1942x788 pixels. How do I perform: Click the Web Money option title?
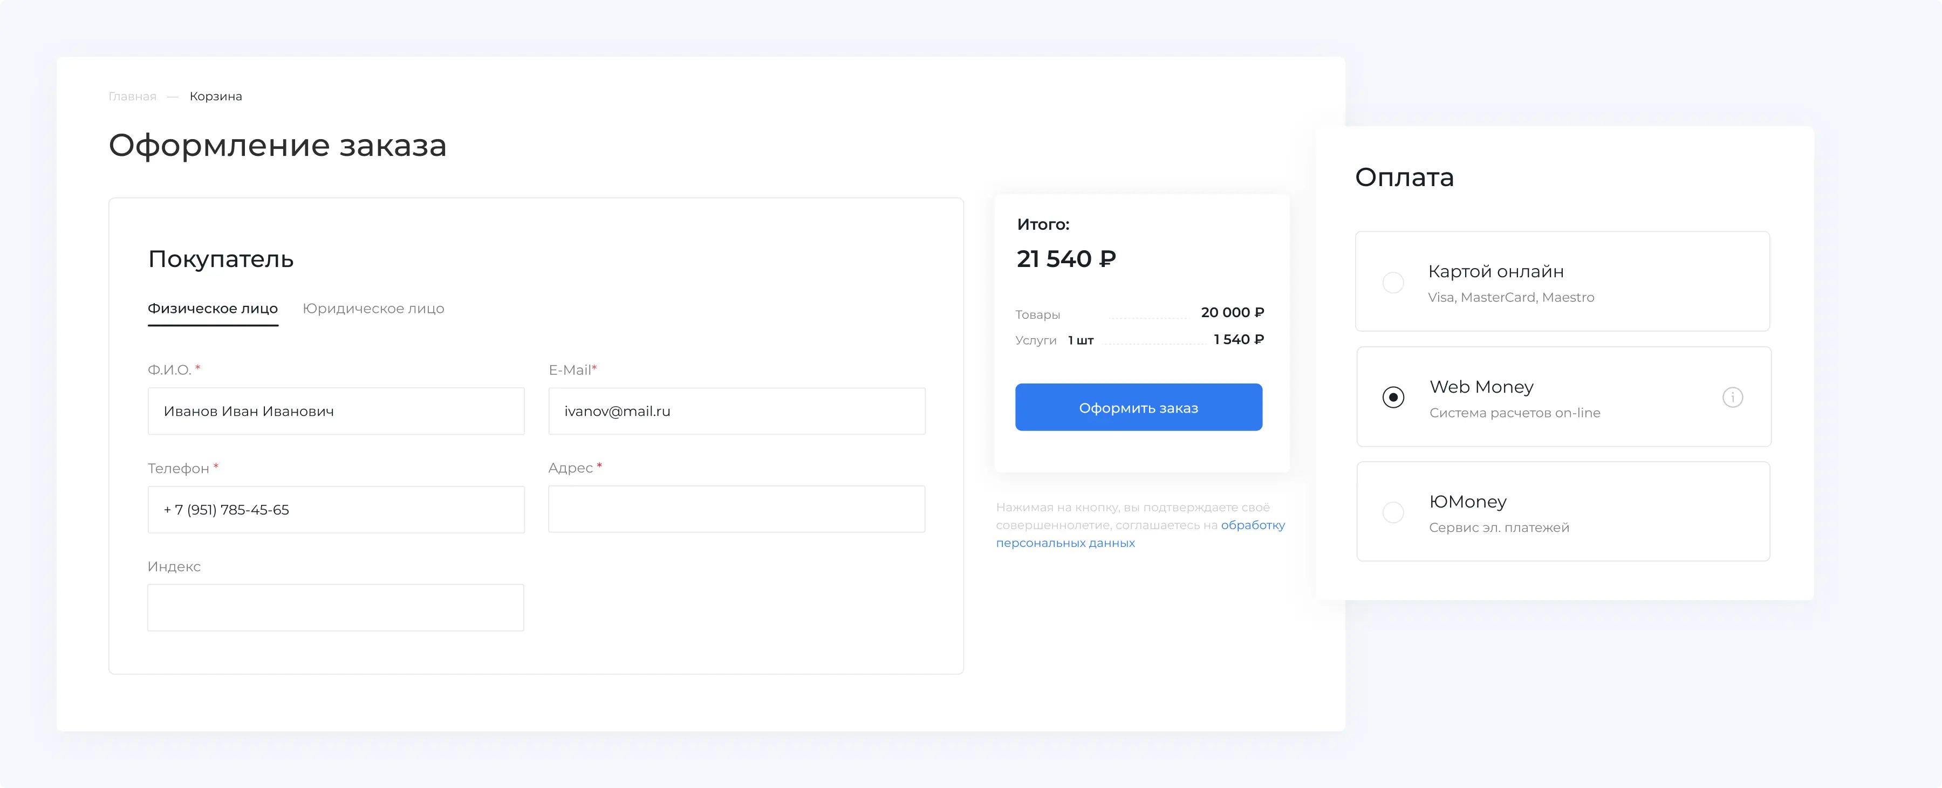pos(1481,387)
